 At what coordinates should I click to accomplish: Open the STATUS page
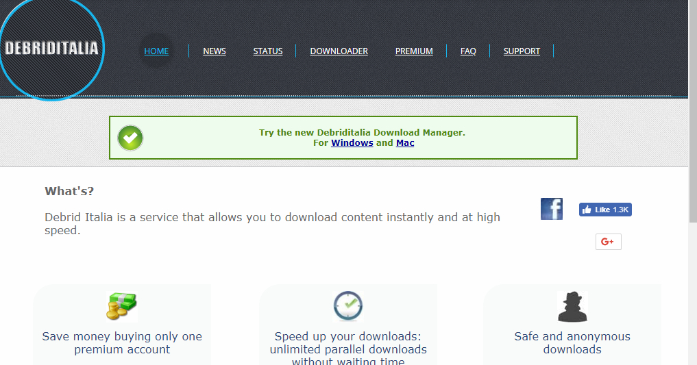[268, 51]
